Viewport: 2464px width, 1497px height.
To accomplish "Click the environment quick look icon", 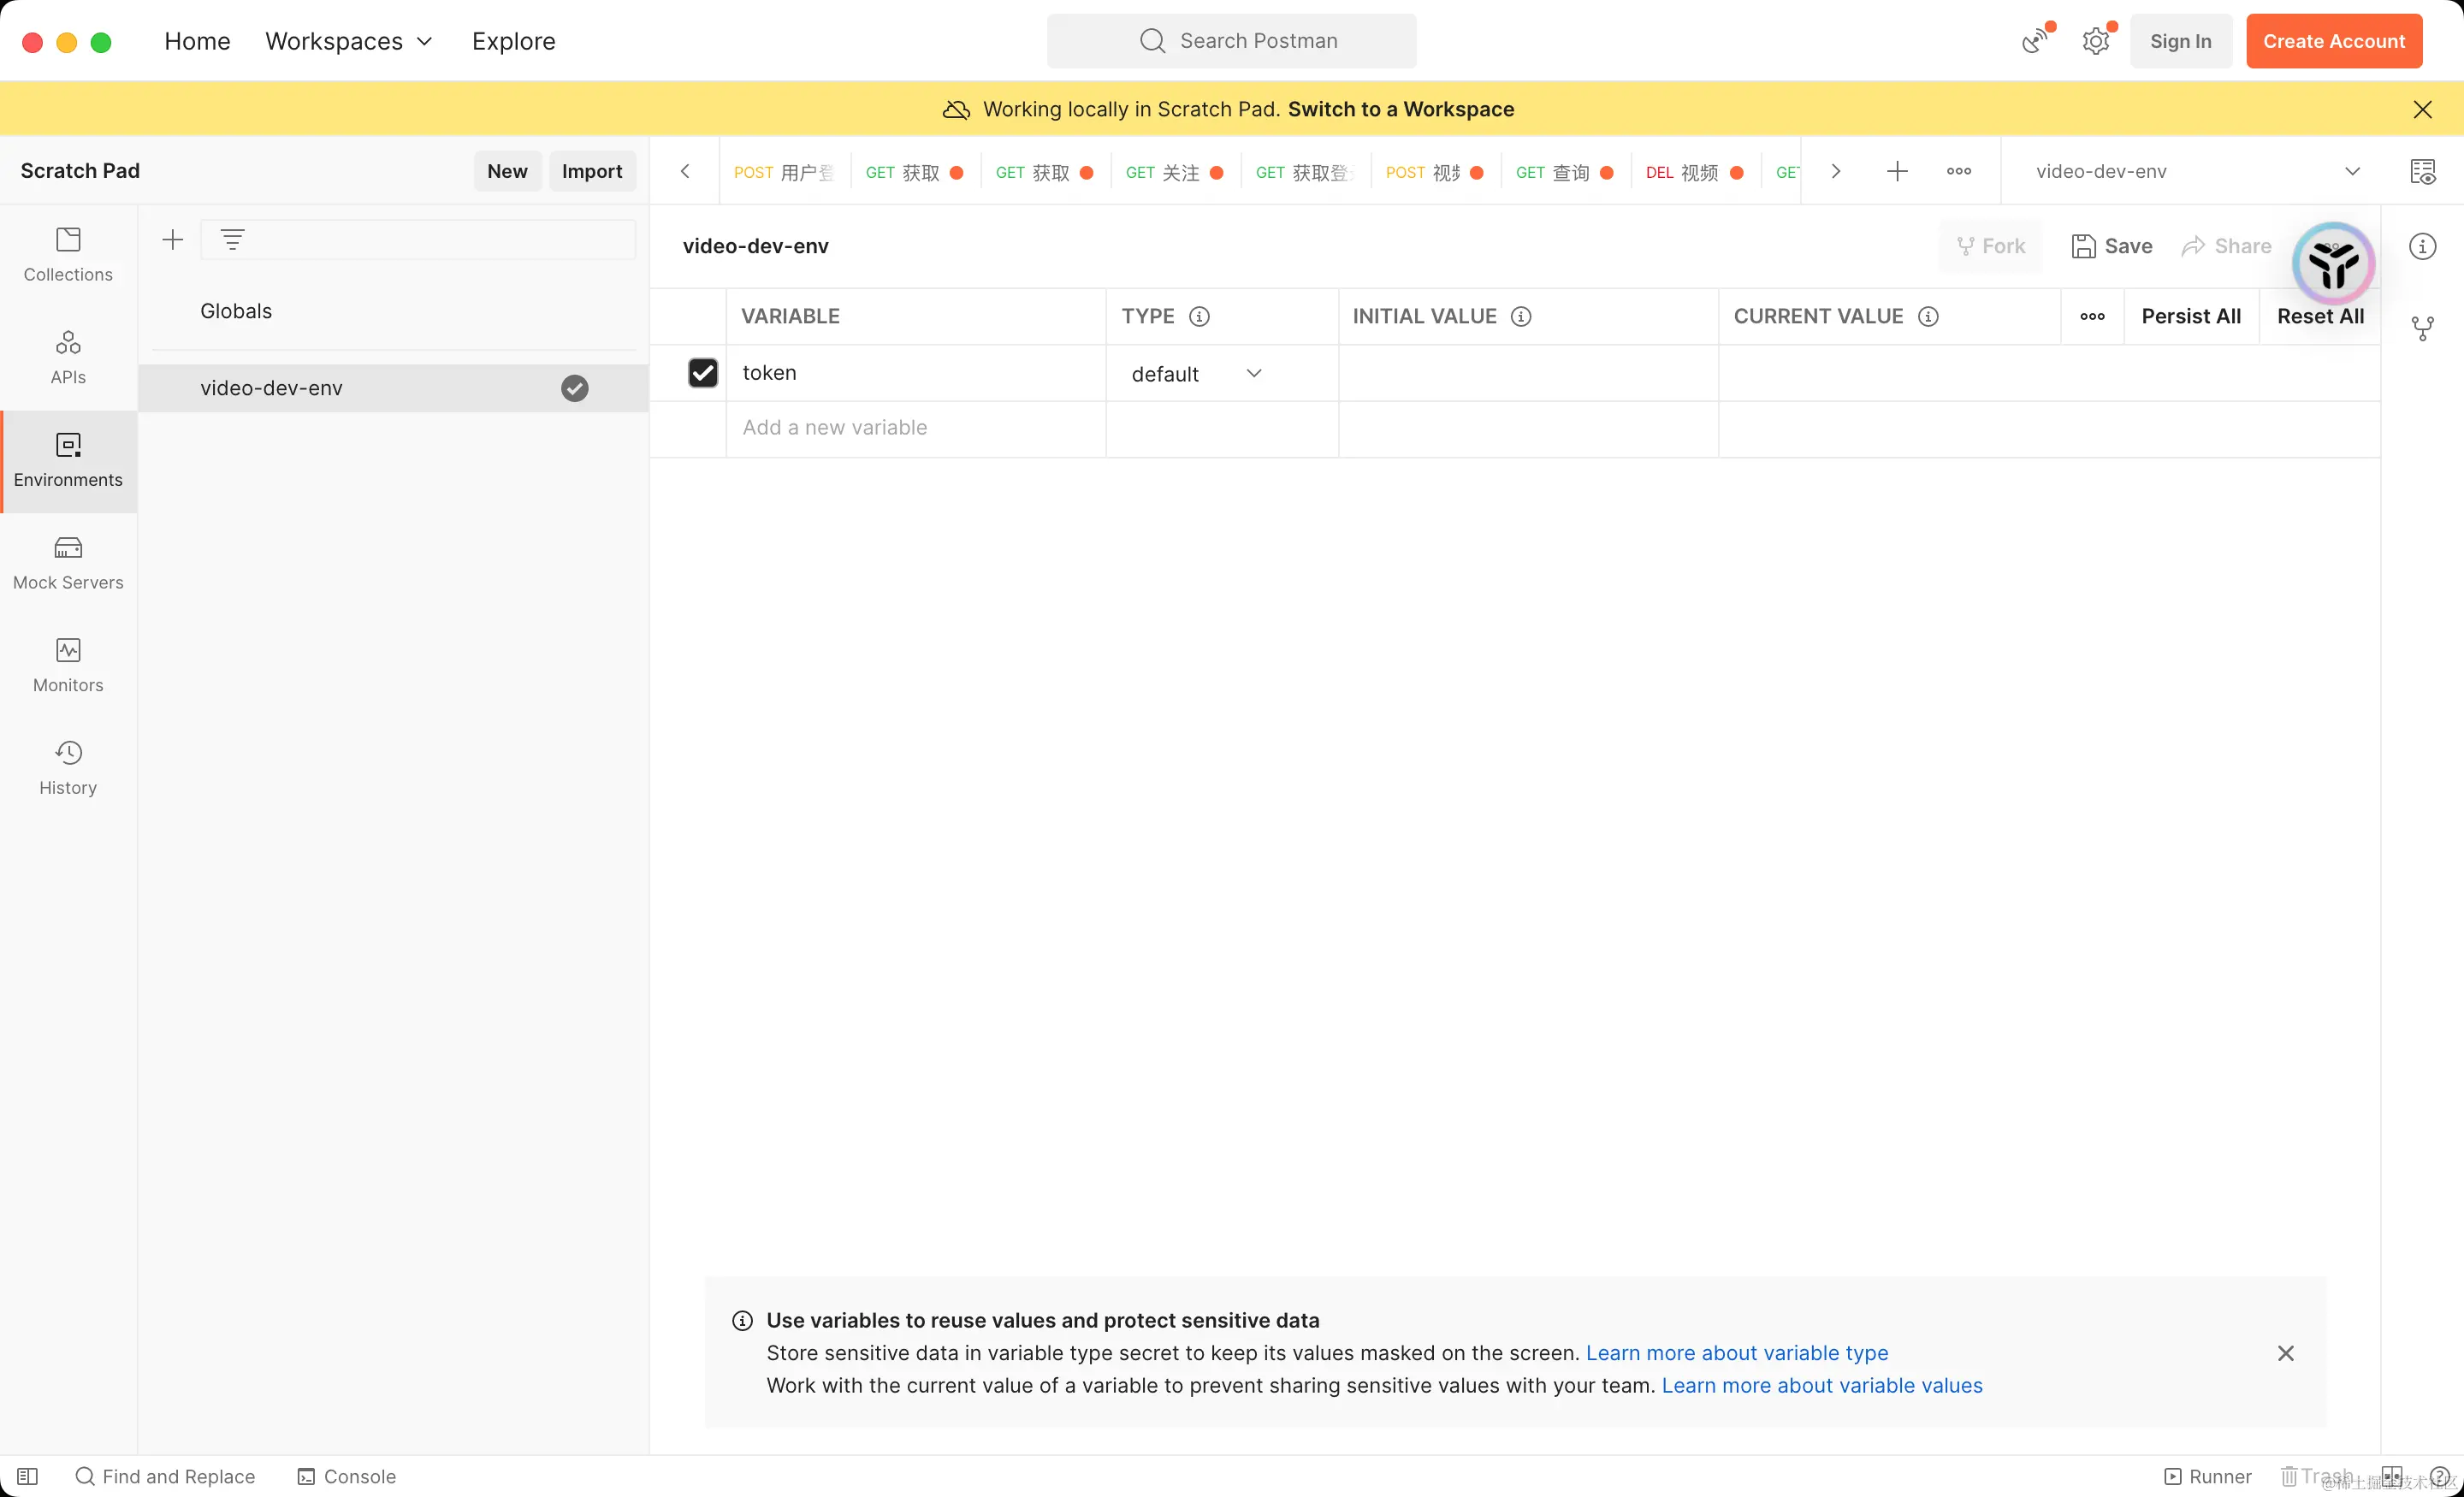I will point(2422,171).
